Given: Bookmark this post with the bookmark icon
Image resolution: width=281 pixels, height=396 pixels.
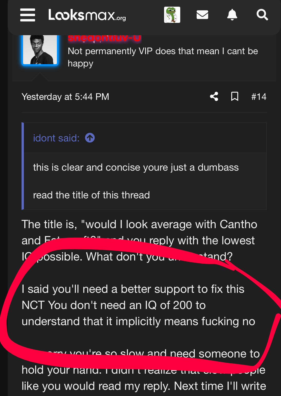Looking at the screenshot, I should pyautogui.click(x=235, y=96).
